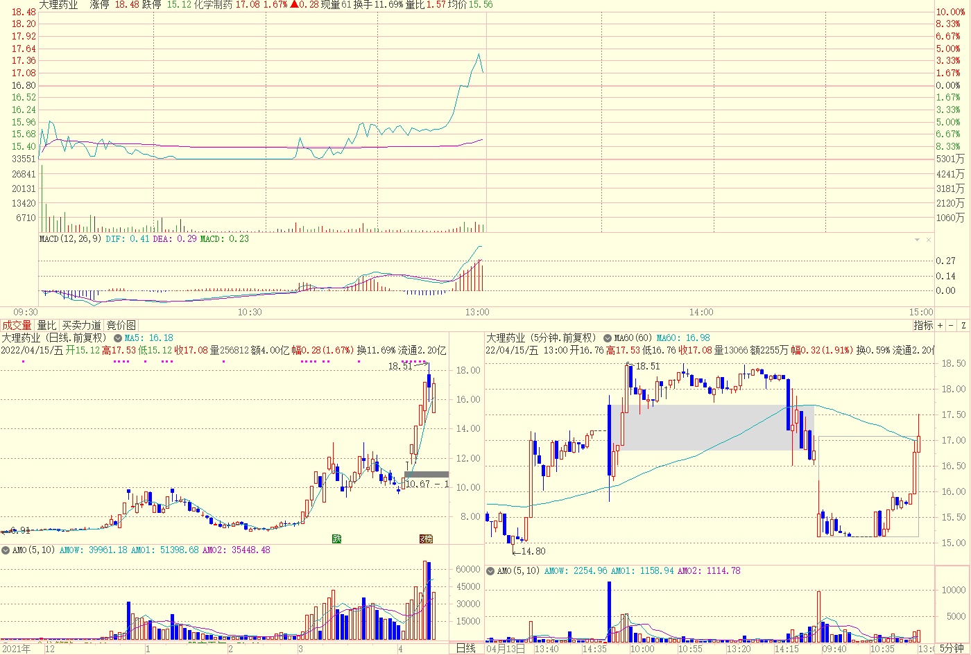Show the 竞价图 tab
The width and height of the screenshot is (971, 655).
coord(121,325)
